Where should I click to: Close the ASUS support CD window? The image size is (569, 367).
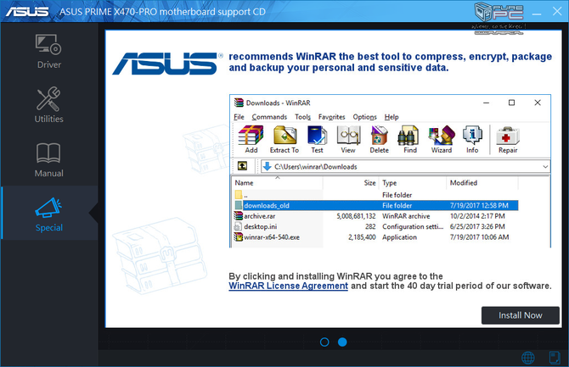pos(557,11)
